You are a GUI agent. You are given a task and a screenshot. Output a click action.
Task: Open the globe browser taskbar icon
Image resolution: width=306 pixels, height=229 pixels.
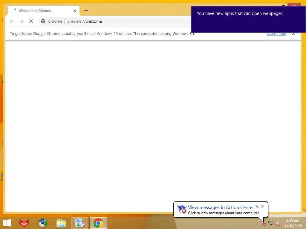42,223
